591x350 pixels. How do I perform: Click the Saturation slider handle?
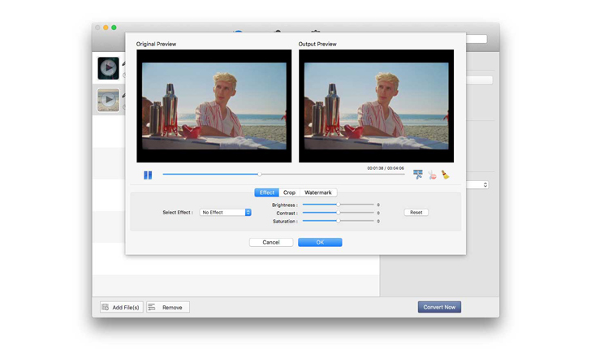pos(338,221)
